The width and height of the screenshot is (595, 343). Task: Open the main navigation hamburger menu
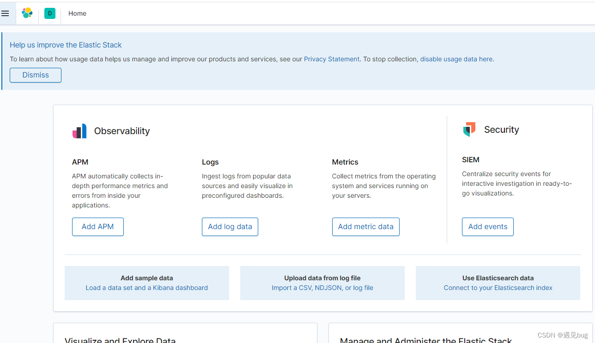(6, 13)
